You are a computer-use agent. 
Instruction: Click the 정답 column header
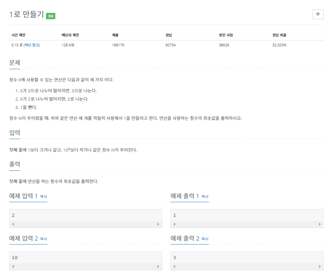pyautogui.click(x=169, y=35)
